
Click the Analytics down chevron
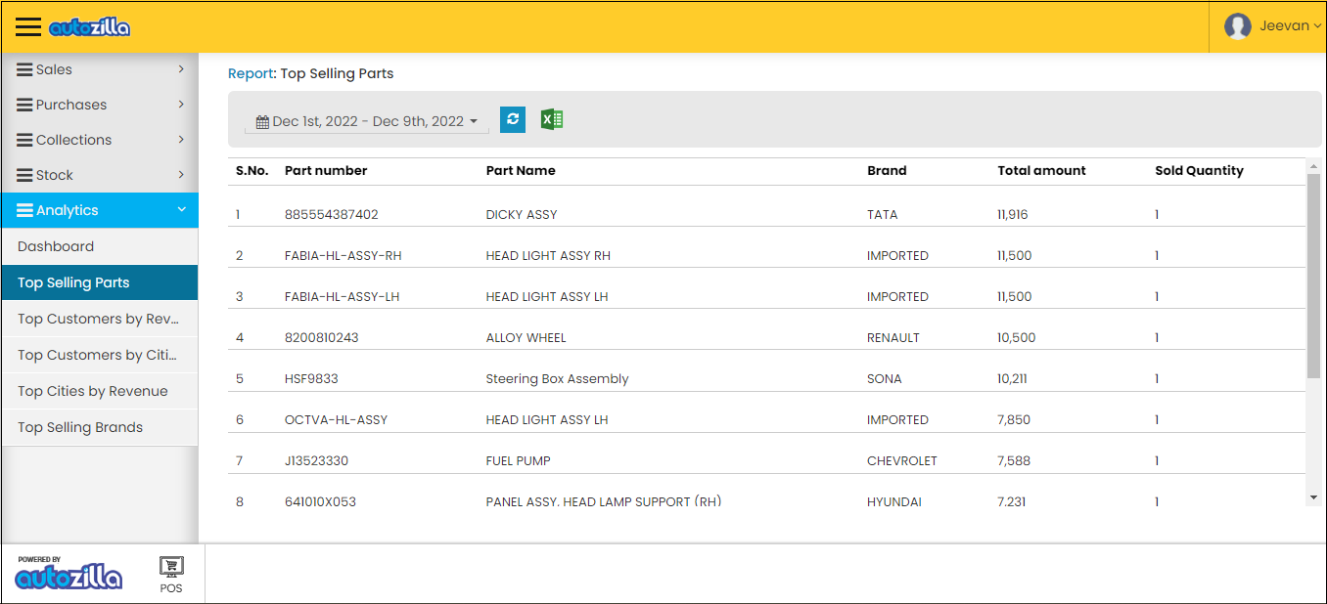point(181,210)
